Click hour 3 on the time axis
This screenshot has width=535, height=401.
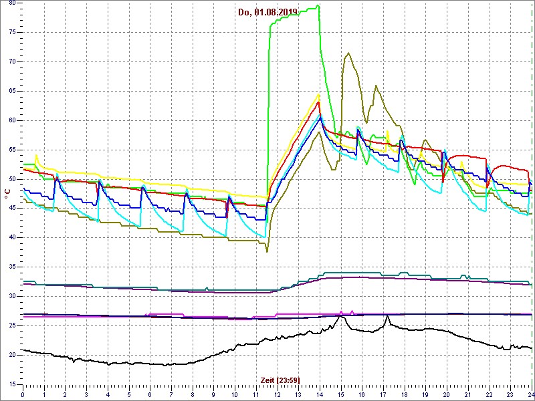pyautogui.click(x=86, y=394)
